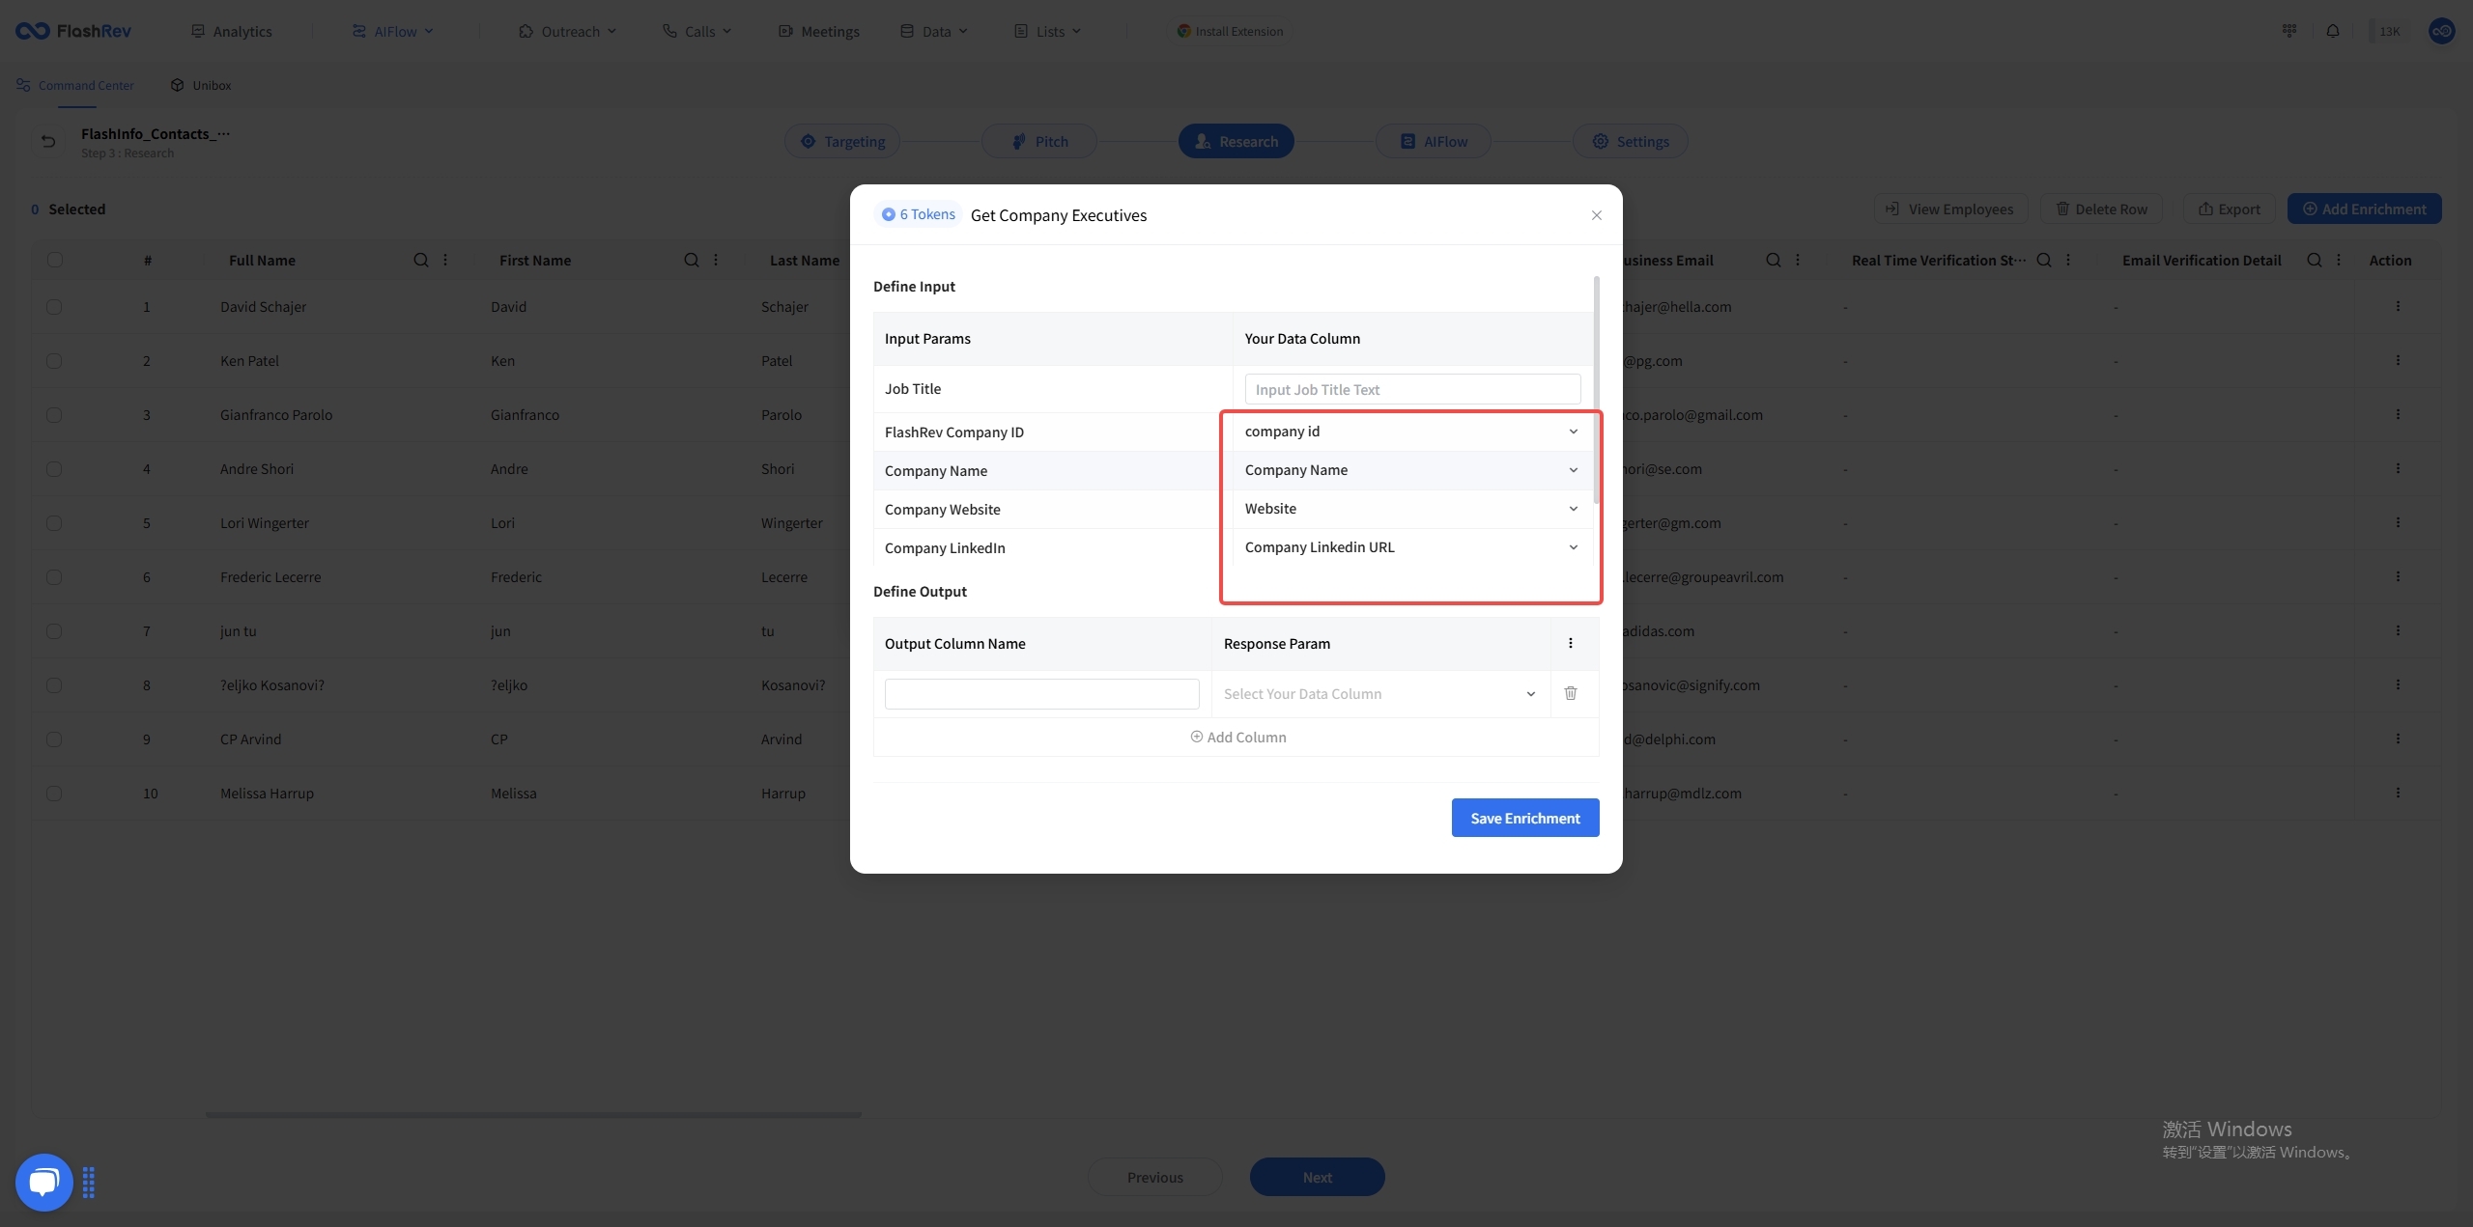The width and height of the screenshot is (2473, 1227).
Task: Delete the output column row with trash icon
Action: point(1571,693)
